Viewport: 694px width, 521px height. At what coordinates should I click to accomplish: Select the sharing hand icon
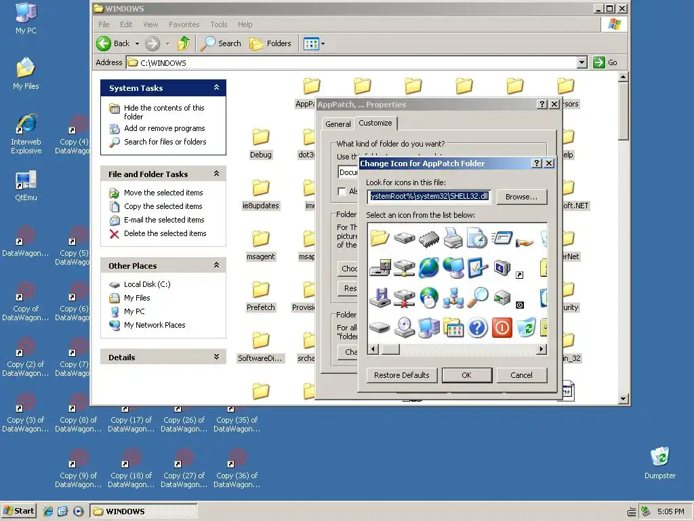(x=525, y=242)
